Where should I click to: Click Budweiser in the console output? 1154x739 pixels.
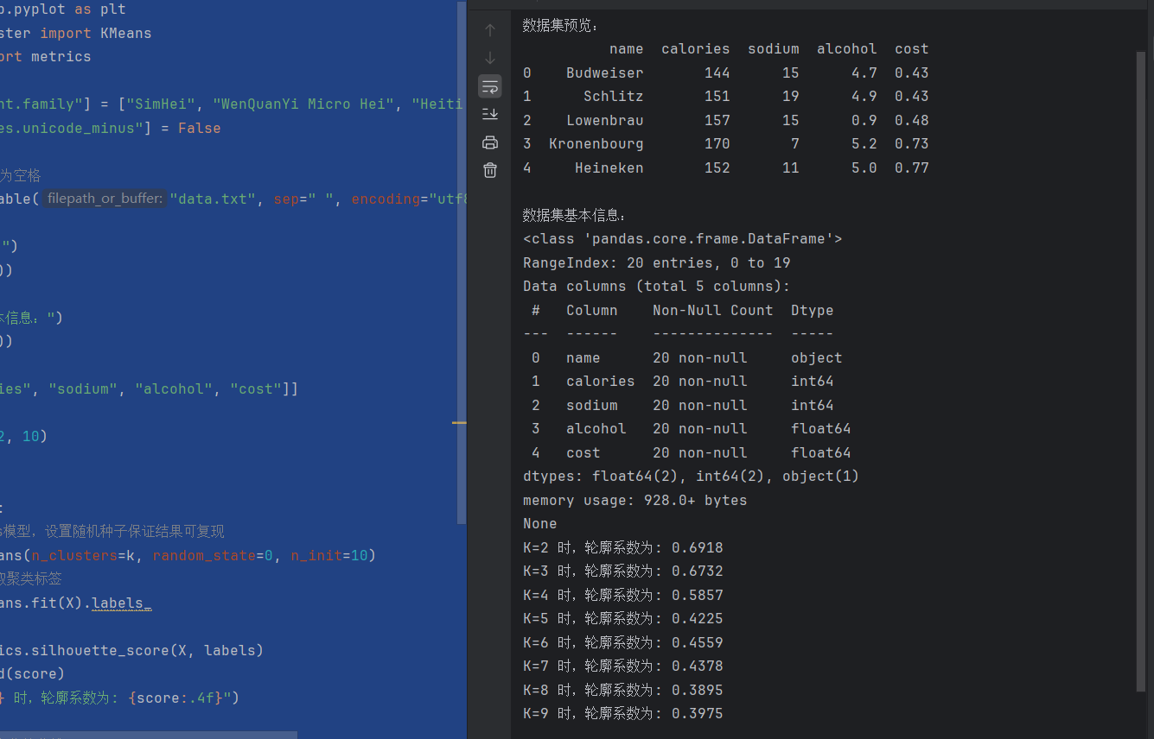[605, 73]
